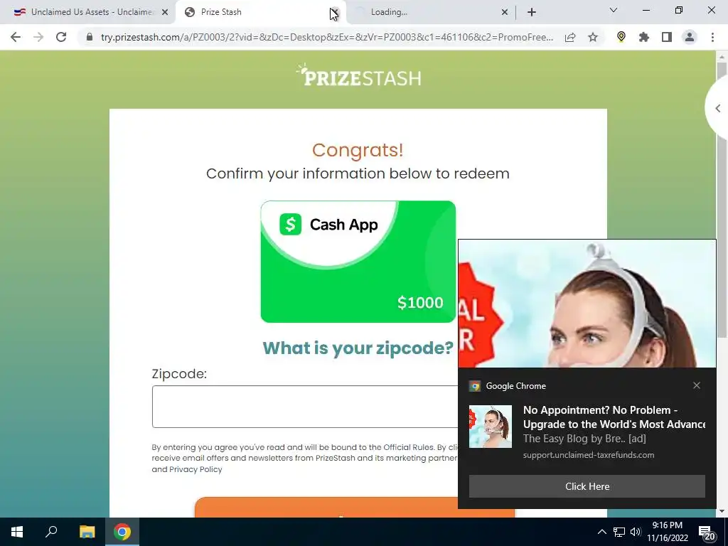The height and width of the screenshot is (546, 728).
Task: Open the Chrome profile avatar menu
Action: pos(690,37)
